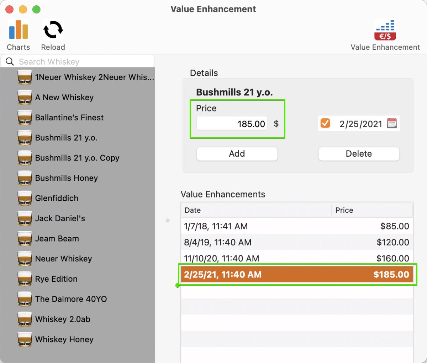This screenshot has width=427, height=363.
Task: Click the $85.00 price cell
Action: pos(395,226)
